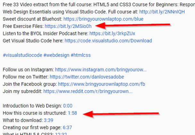Click the 'What to download:' text
This screenshot has width=195, height=135.
pos(23,121)
